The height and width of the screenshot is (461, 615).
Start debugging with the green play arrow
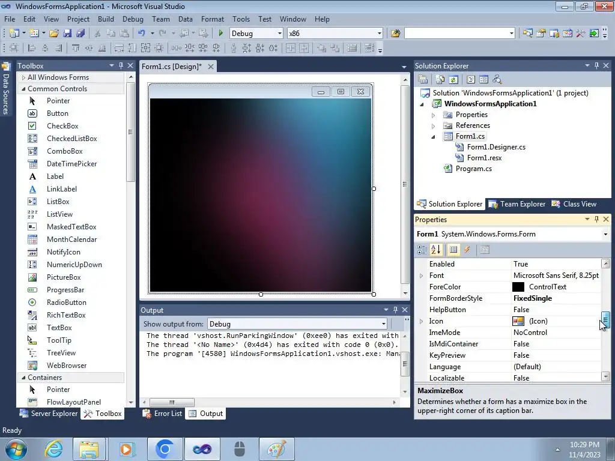pyautogui.click(x=220, y=34)
